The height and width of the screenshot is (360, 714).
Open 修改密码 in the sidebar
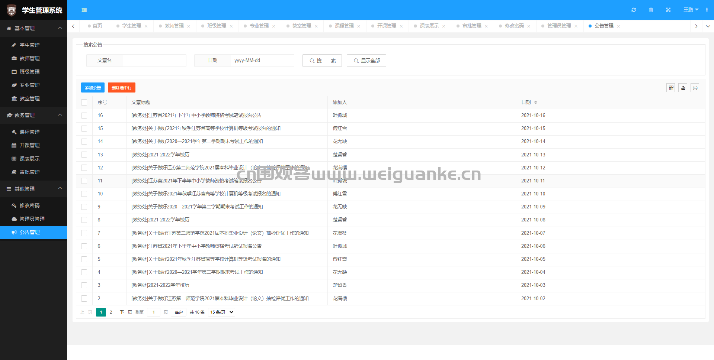(33, 205)
